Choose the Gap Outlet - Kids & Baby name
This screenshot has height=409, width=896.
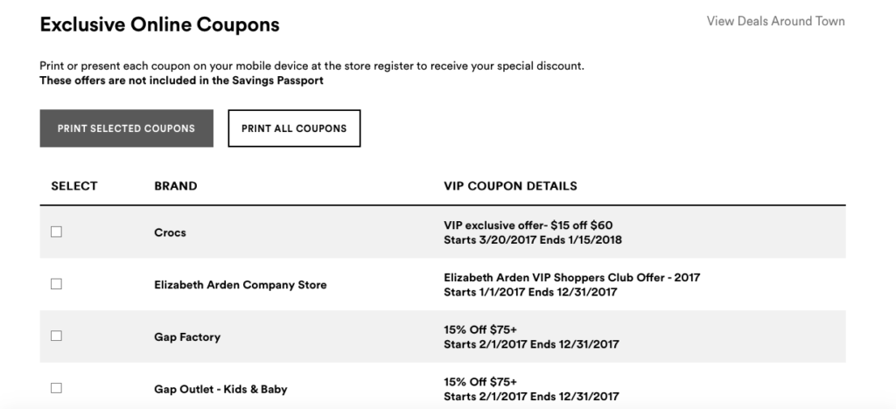[220, 389]
